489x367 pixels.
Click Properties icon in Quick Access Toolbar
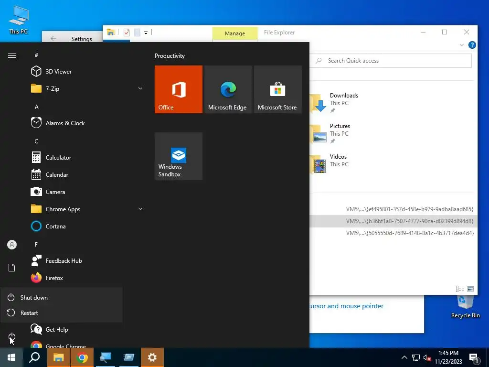pyautogui.click(x=126, y=32)
